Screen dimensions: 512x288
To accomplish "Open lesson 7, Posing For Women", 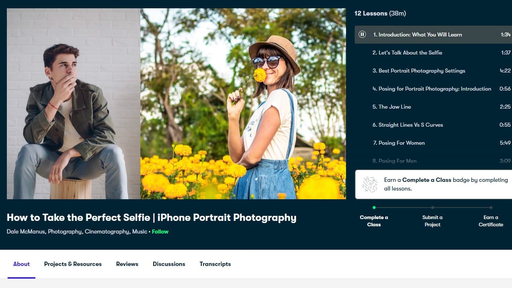I will (x=399, y=143).
